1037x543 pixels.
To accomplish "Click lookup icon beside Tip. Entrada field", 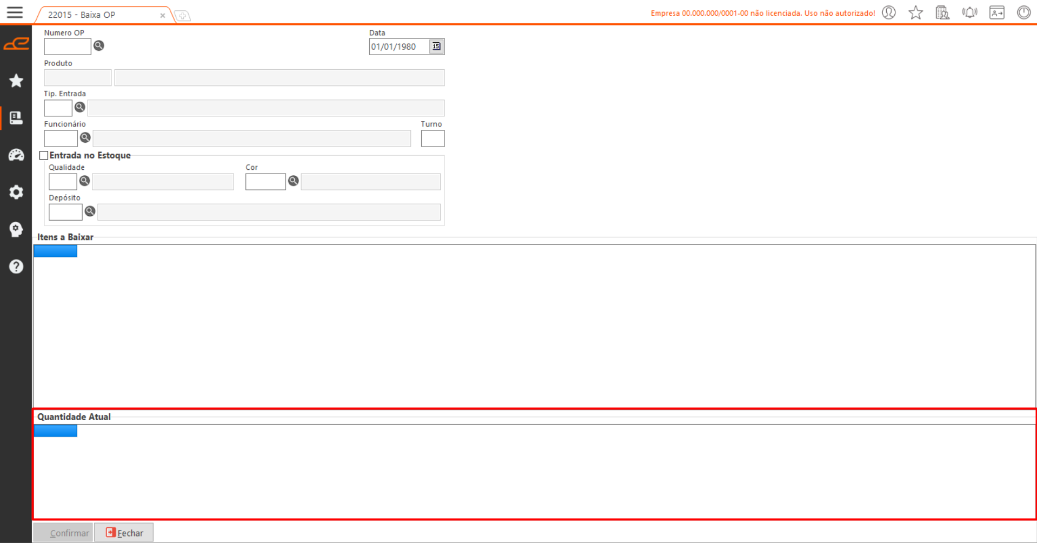I will 80,107.
